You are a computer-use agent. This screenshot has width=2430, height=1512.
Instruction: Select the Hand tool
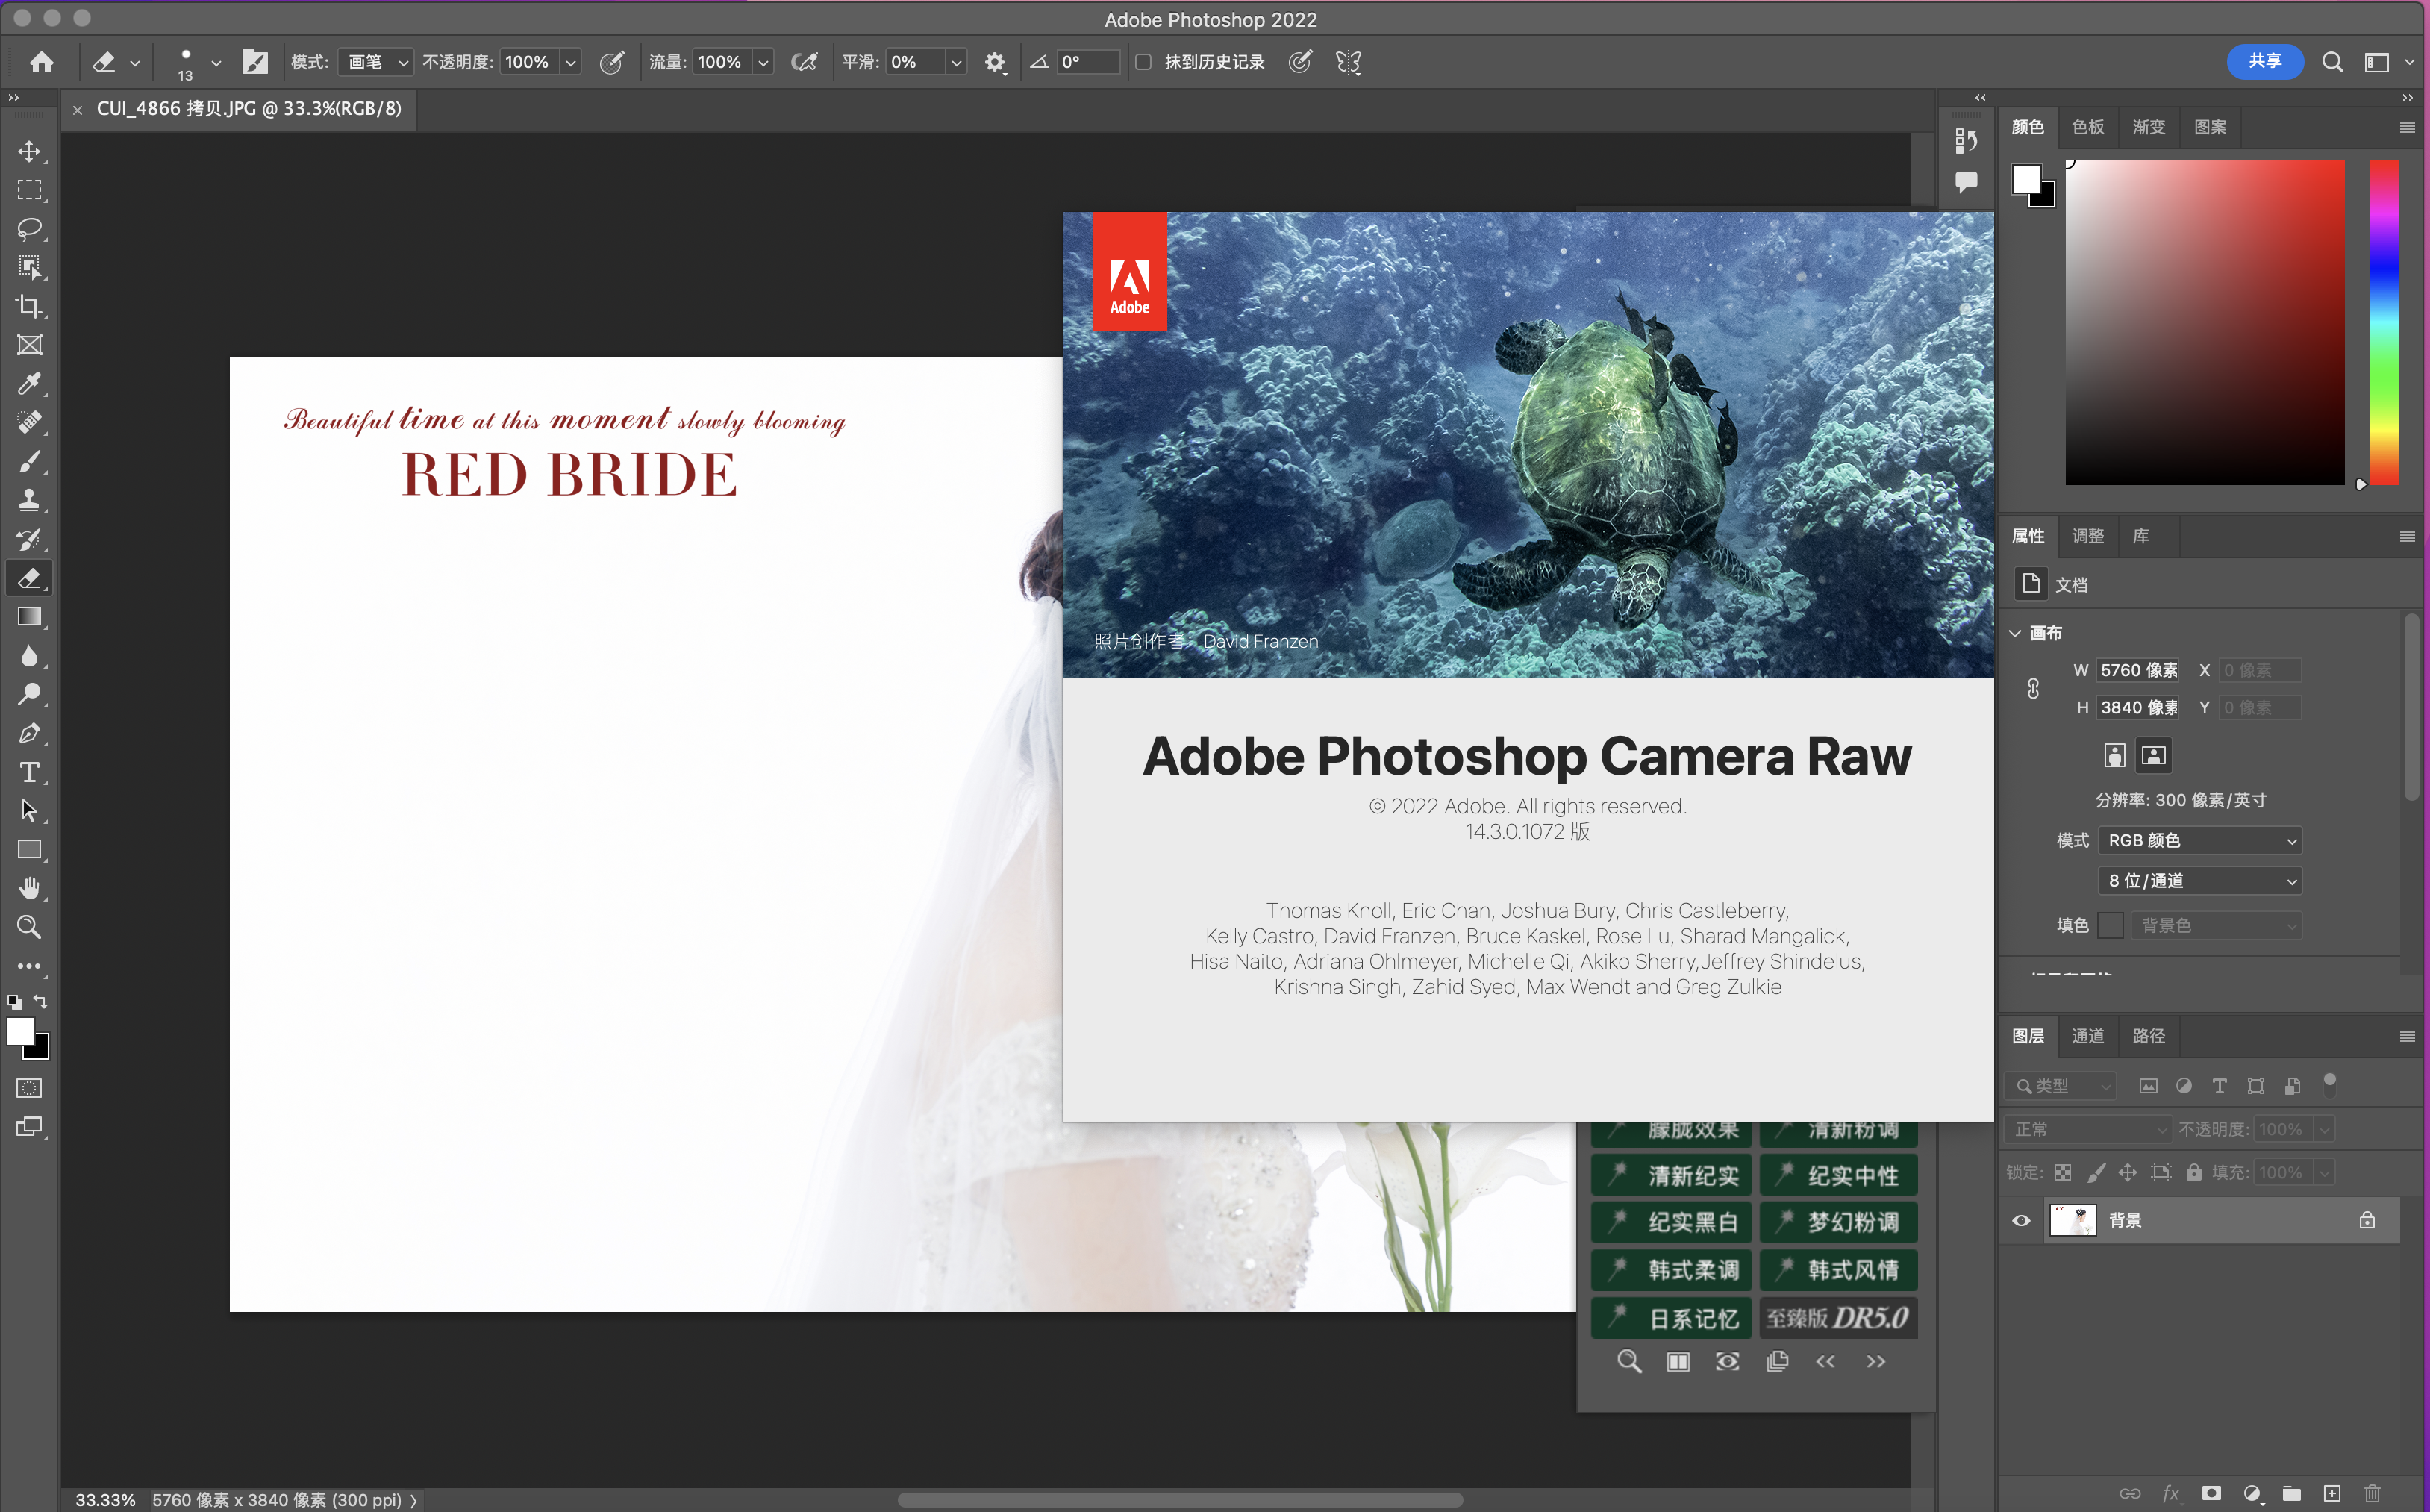29,888
